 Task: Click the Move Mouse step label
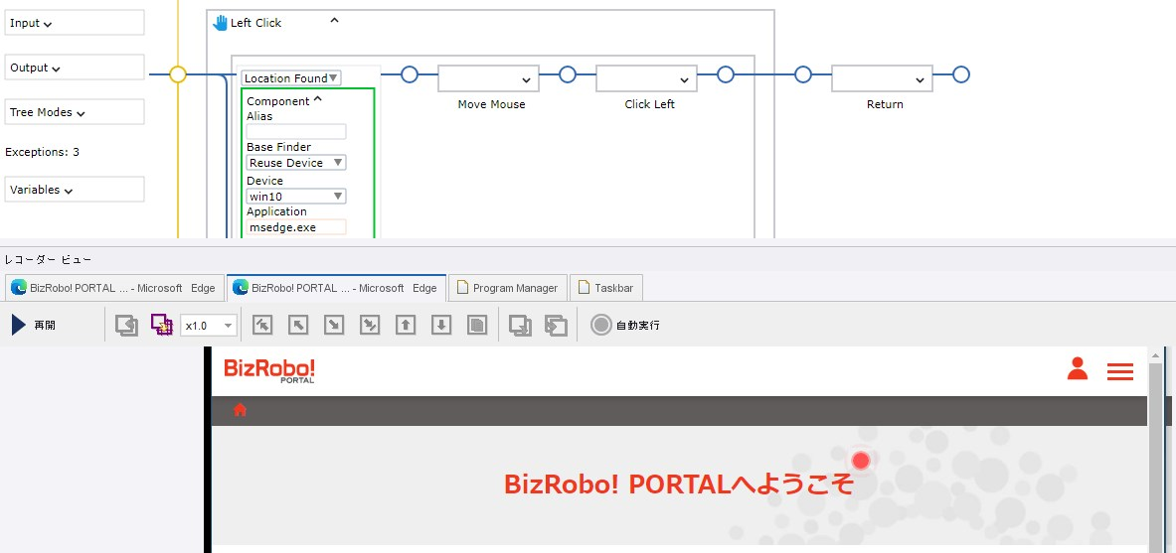tap(491, 104)
